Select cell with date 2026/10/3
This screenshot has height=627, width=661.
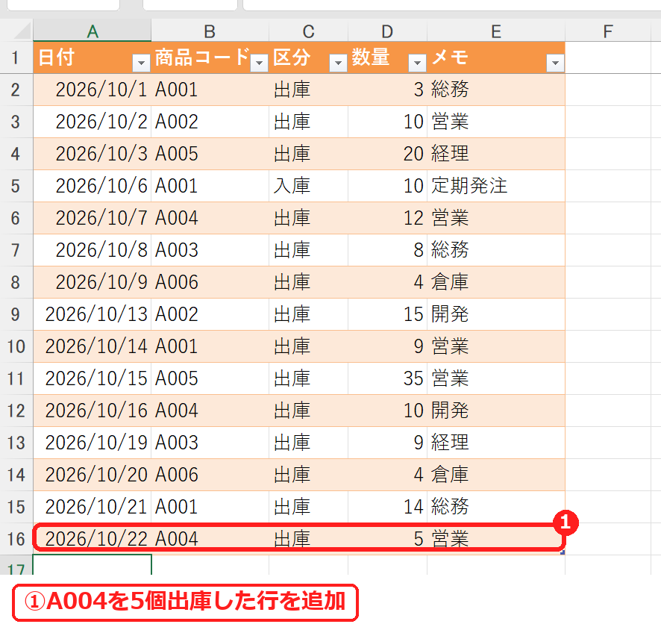tap(92, 154)
